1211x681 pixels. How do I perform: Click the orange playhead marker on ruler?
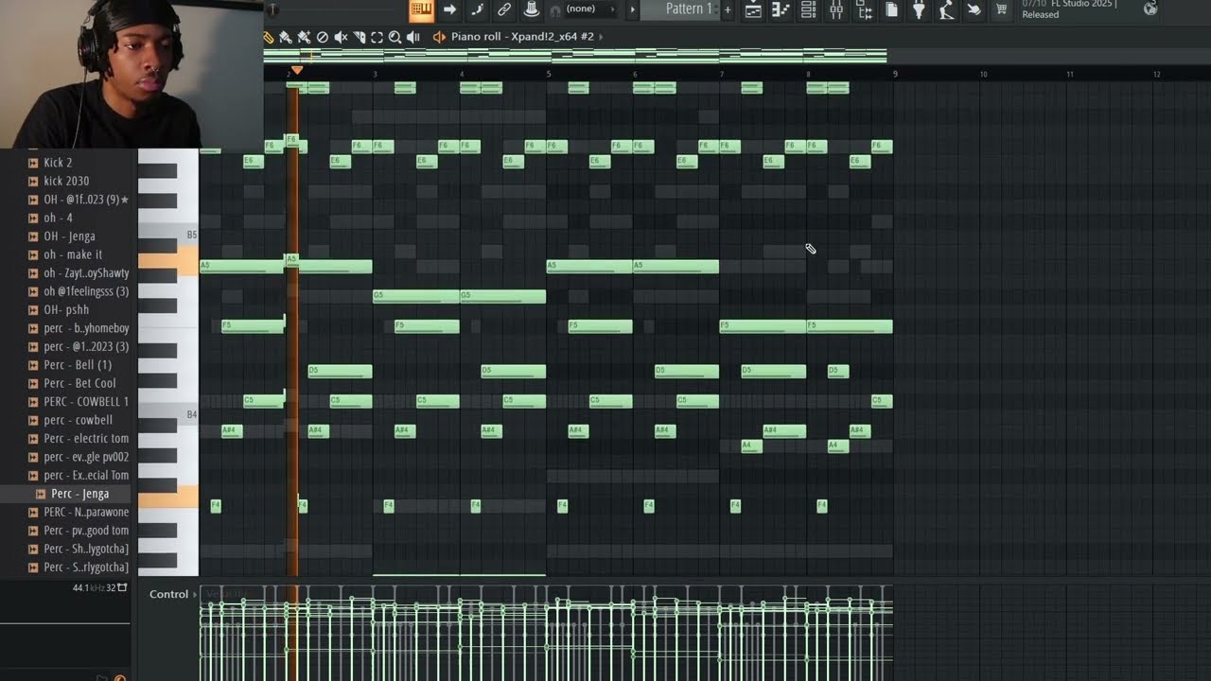tap(297, 70)
